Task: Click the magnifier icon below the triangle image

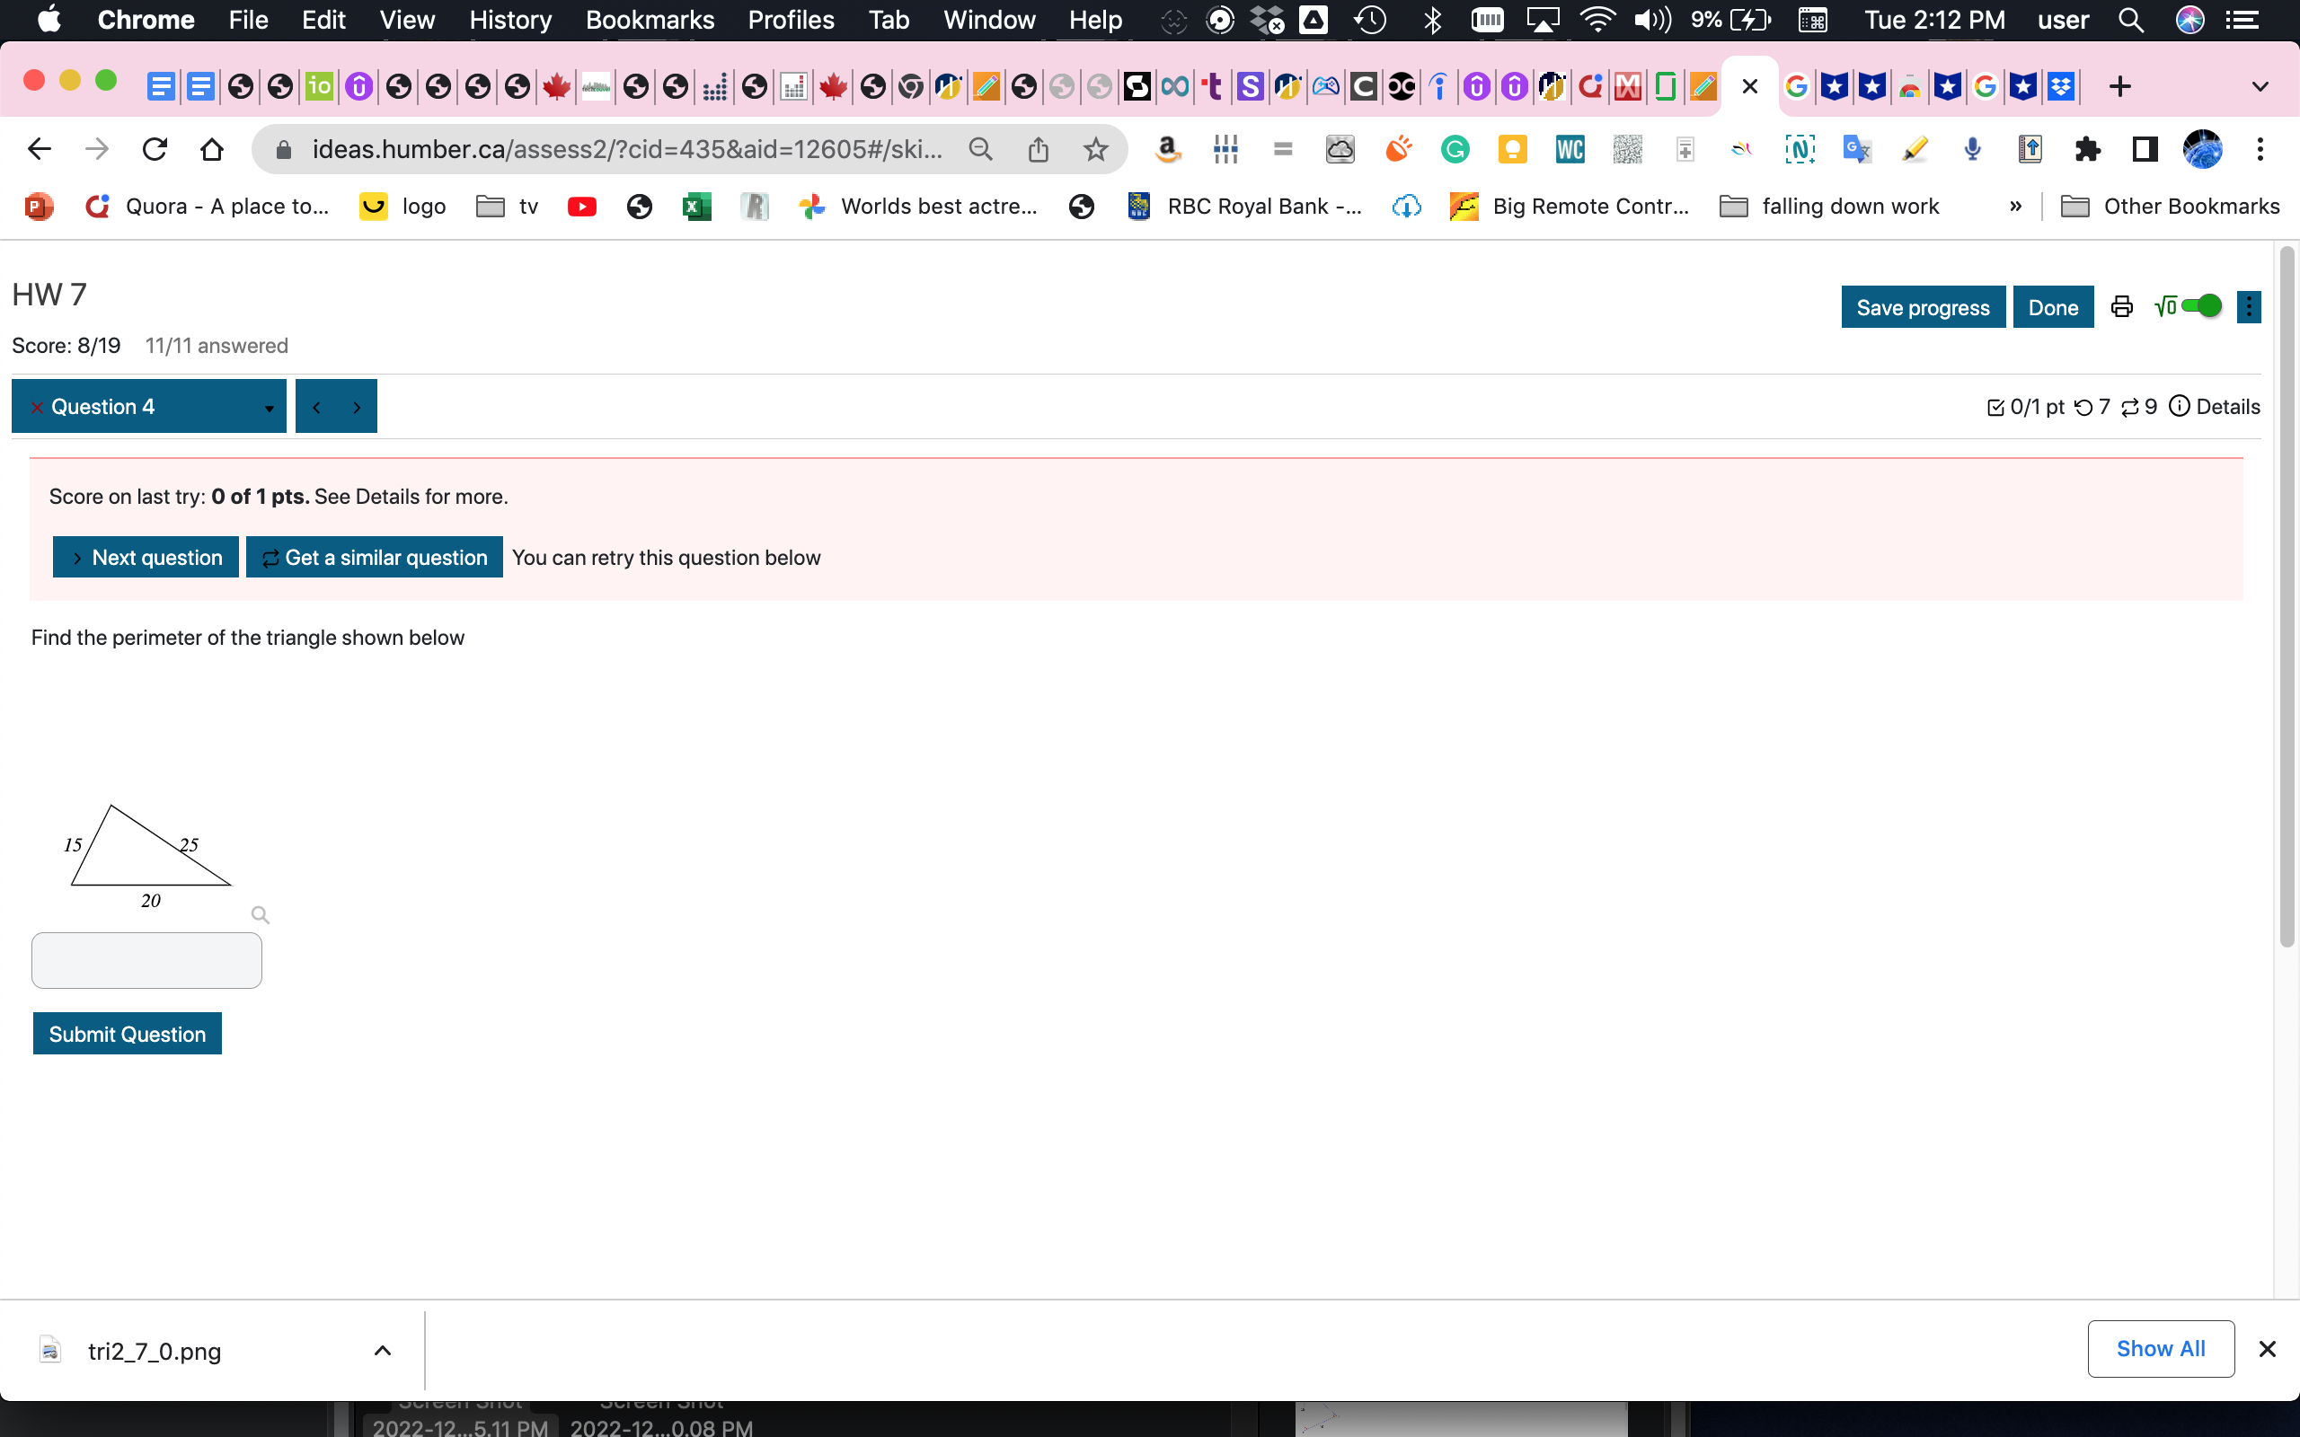Action: click(x=260, y=915)
